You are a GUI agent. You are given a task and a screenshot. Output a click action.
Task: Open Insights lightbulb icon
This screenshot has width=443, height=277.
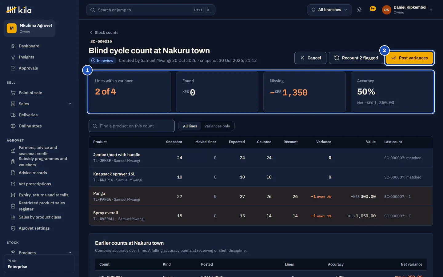(x=13, y=57)
